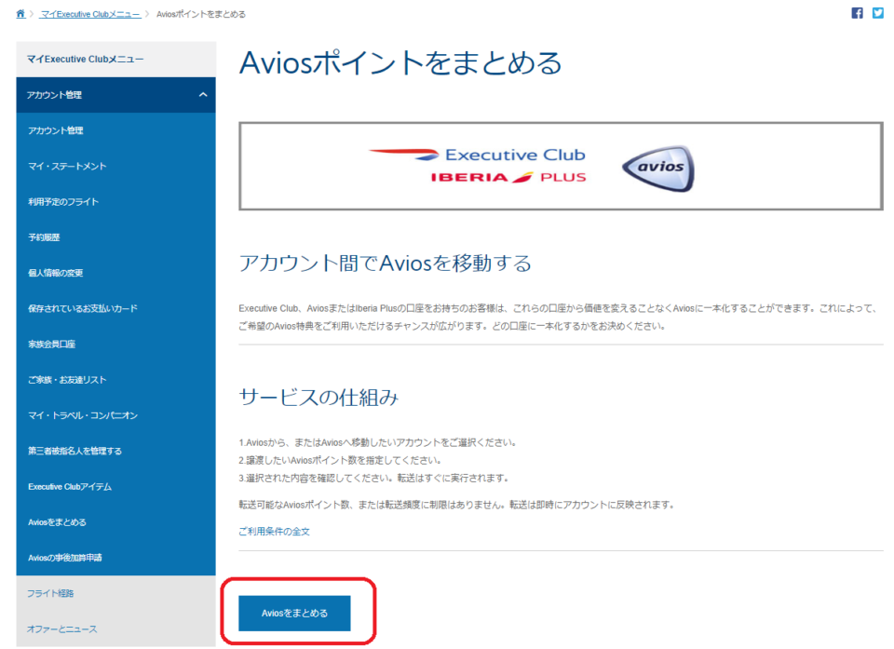Viewport: 894px width, 649px height.
Task: Click the home icon in breadcrumb
Action: pos(20,14)
